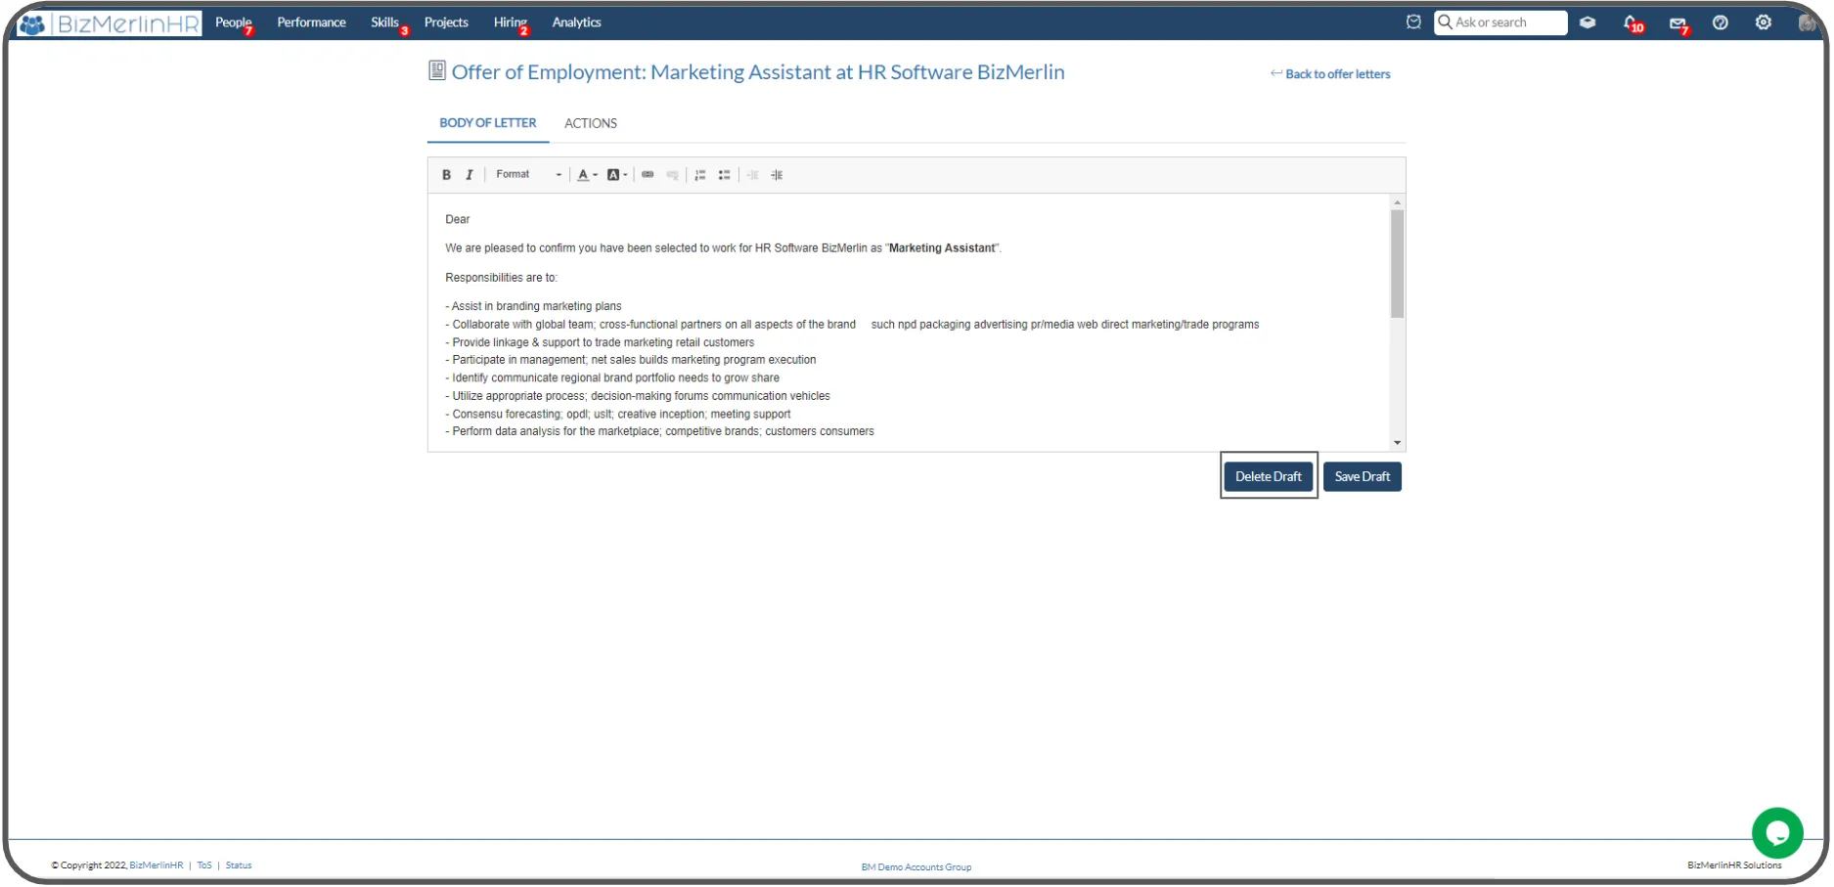
Task: Click the editor scroll down arrow
Action: point(1398,443)
